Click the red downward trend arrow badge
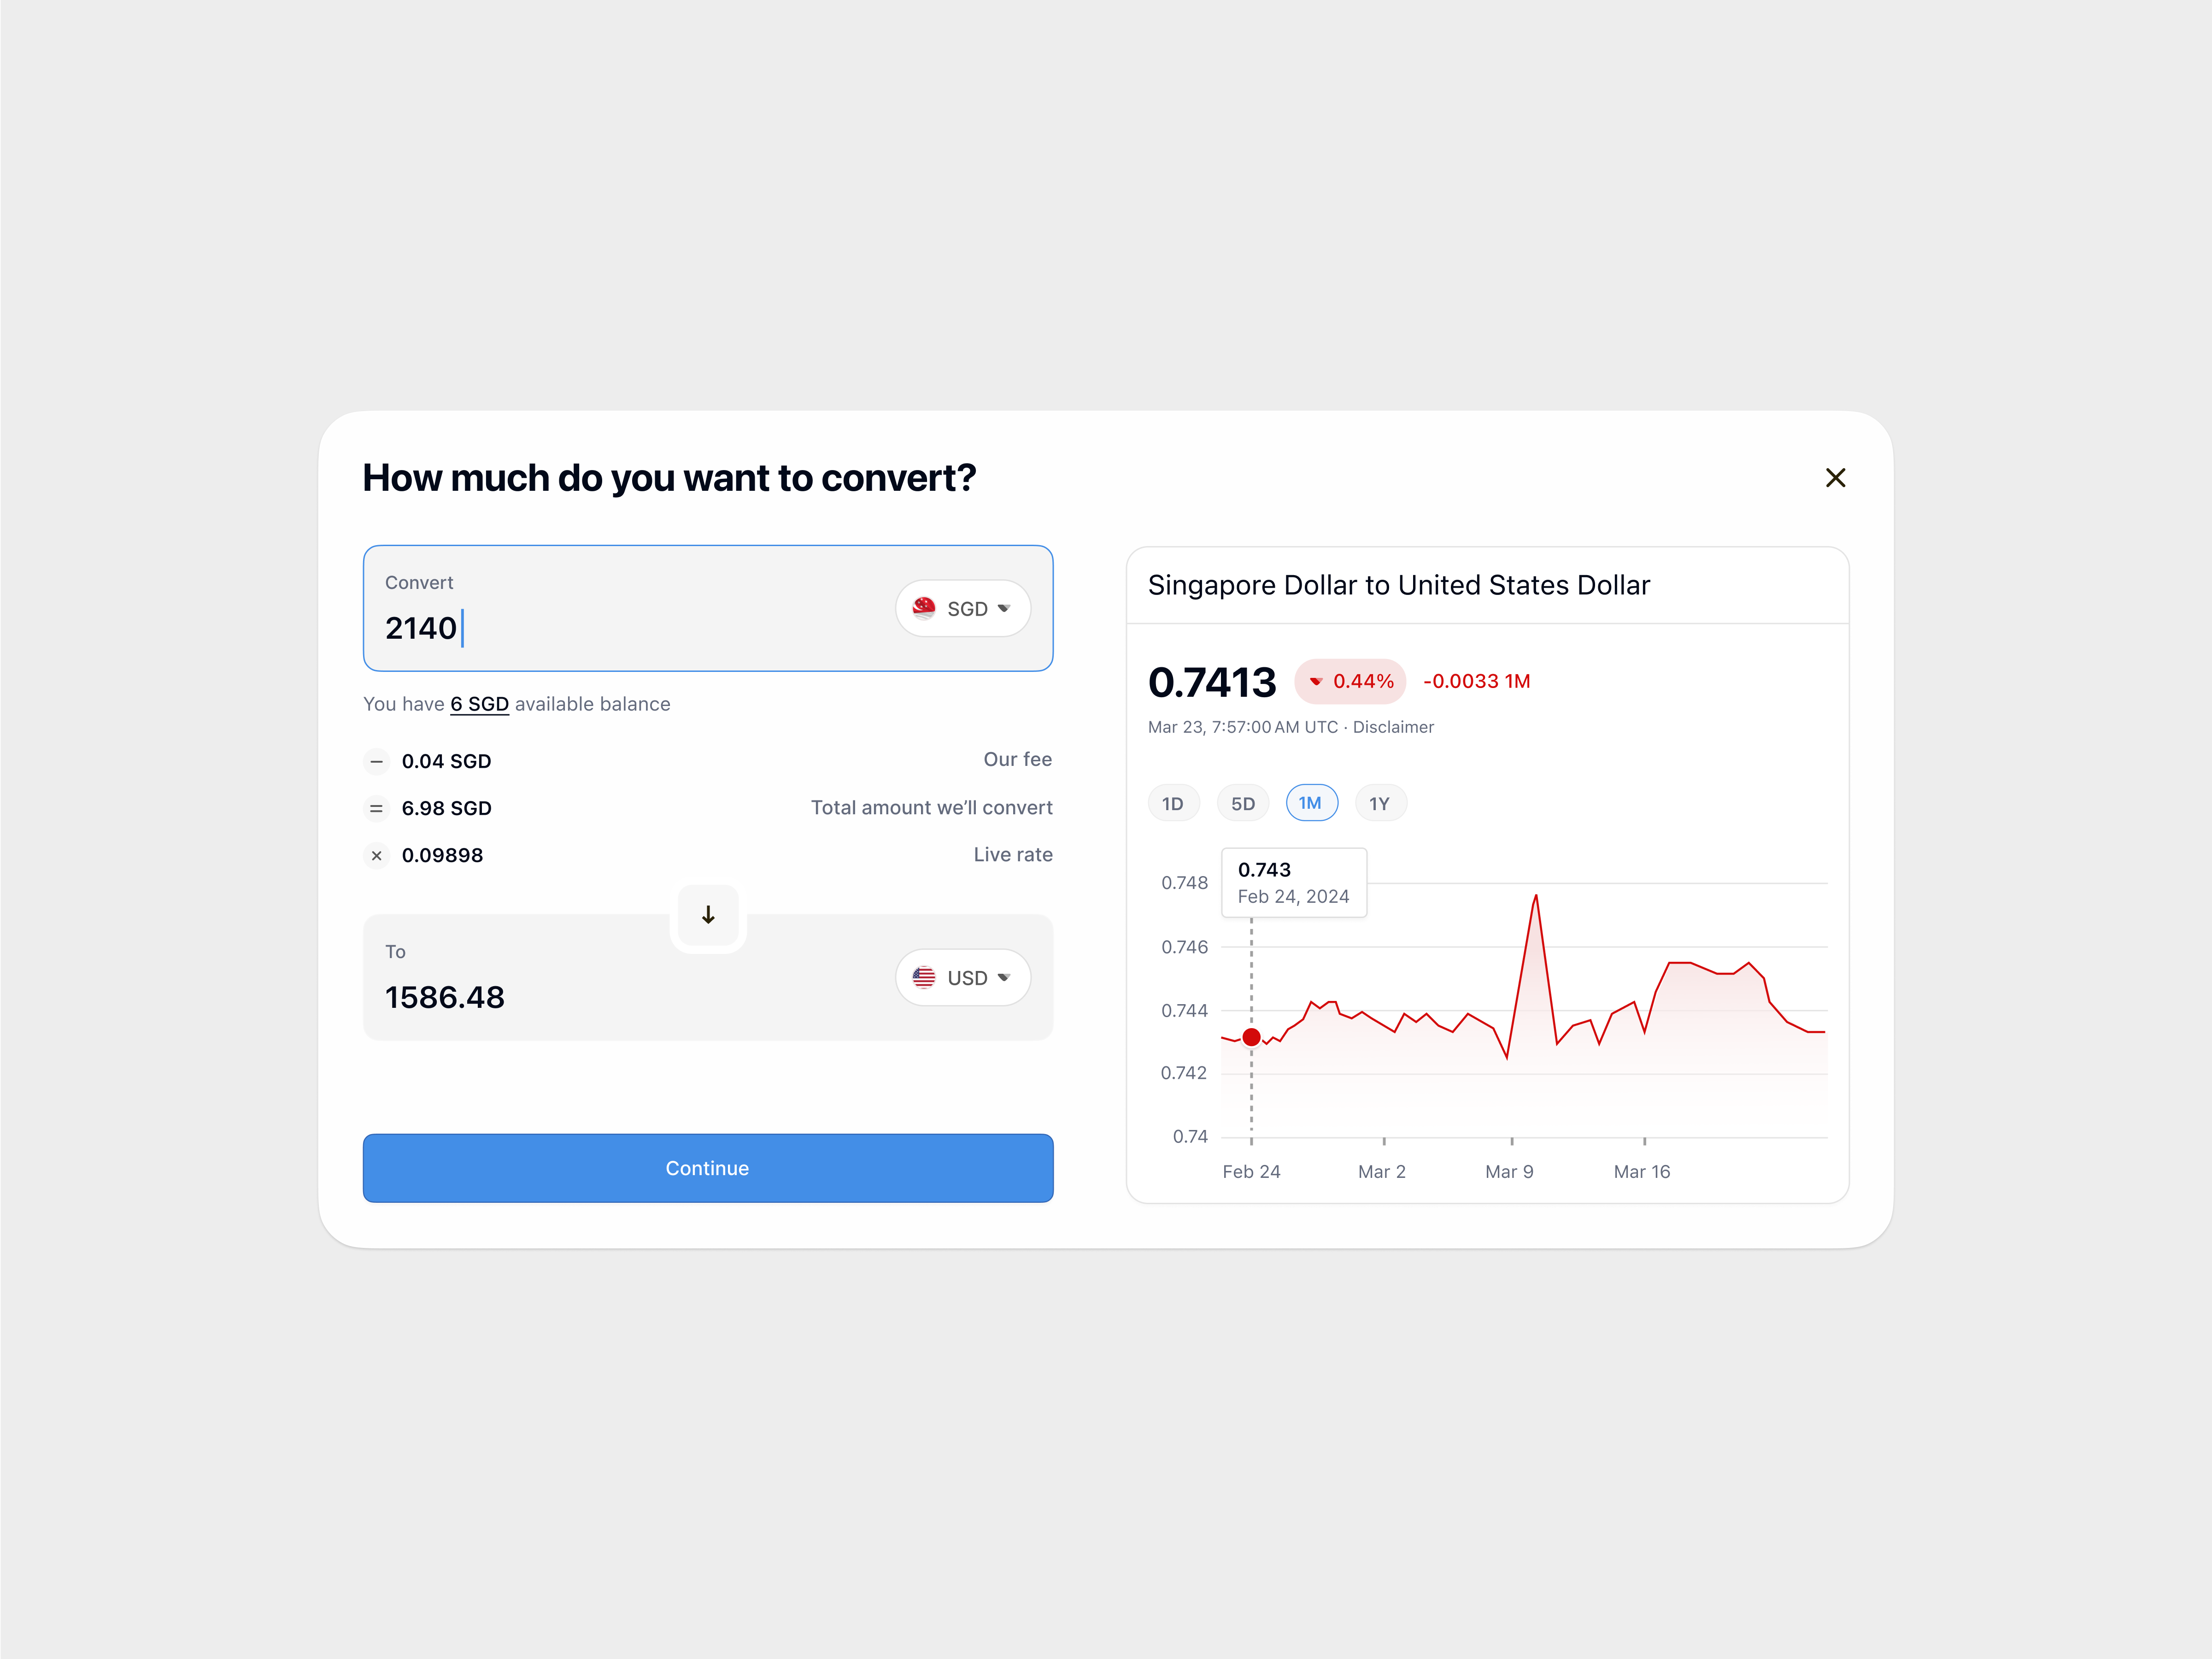 pos(1350,681)
